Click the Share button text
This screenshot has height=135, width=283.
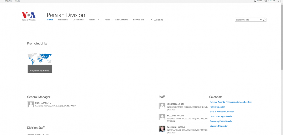pyautogui.click(x=260, y=1)
